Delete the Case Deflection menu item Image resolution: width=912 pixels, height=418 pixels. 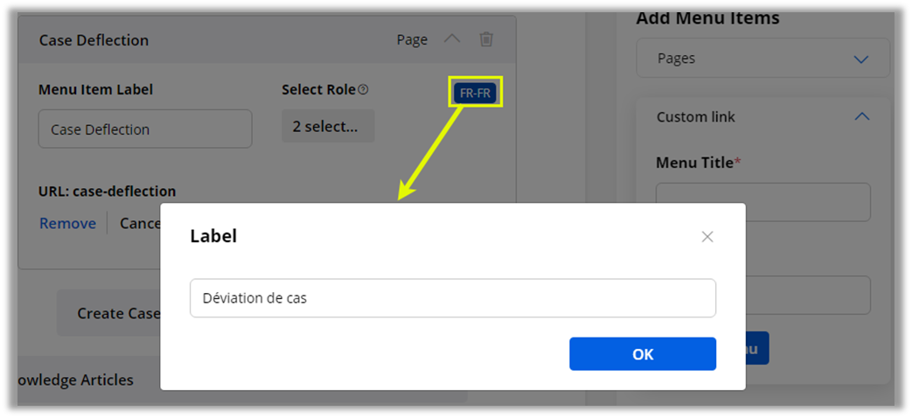486,39
